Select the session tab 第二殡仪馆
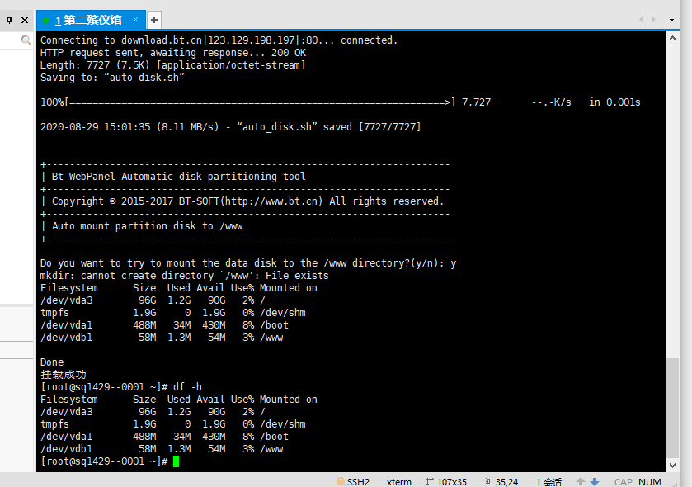This screenshot has height=487, width=692. (x=88, y=21)
